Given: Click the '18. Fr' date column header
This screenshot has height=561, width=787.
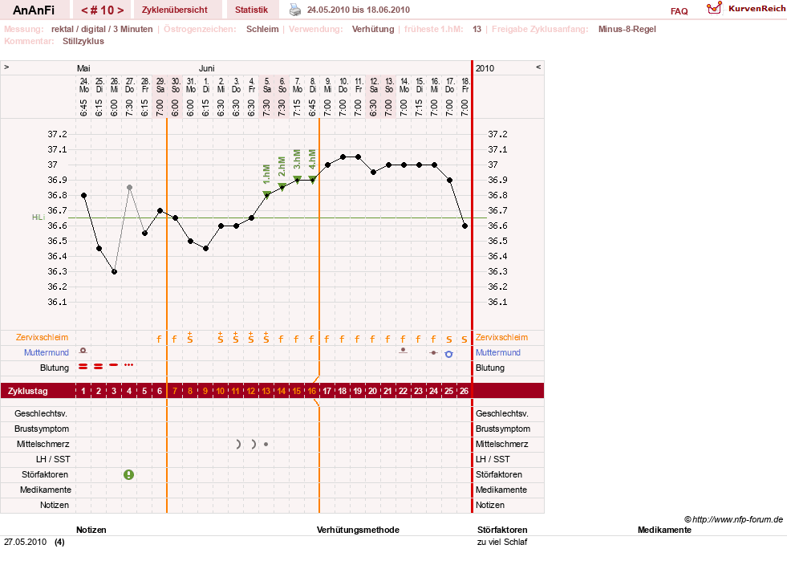Looking at the screenshot, I should click(x=465, y=85).
